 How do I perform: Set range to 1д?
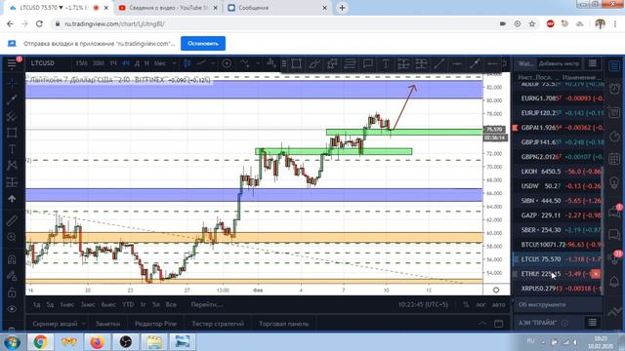tap(36, 304)
